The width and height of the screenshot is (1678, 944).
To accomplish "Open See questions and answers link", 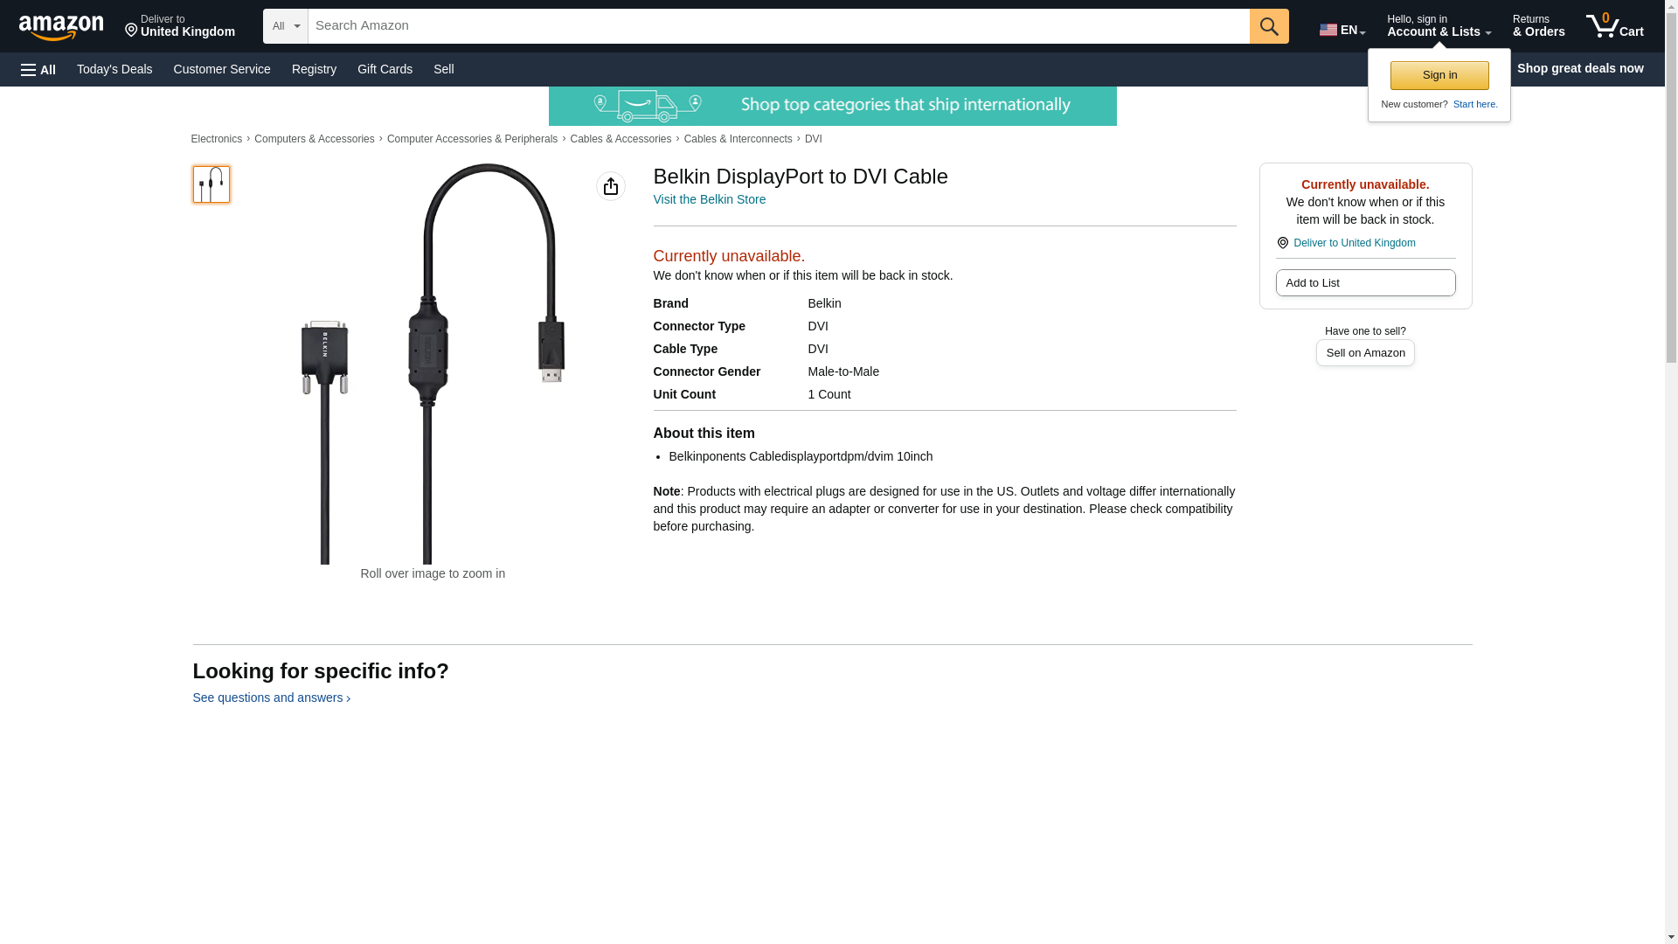I will (271, 698).
